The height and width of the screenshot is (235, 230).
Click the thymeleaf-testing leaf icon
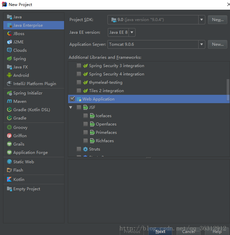pyautogui.click(x=85, y=82)
